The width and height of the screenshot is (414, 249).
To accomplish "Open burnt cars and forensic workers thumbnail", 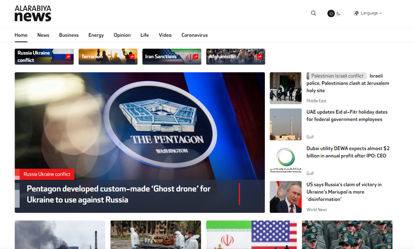I will click(x=156, y=235).
